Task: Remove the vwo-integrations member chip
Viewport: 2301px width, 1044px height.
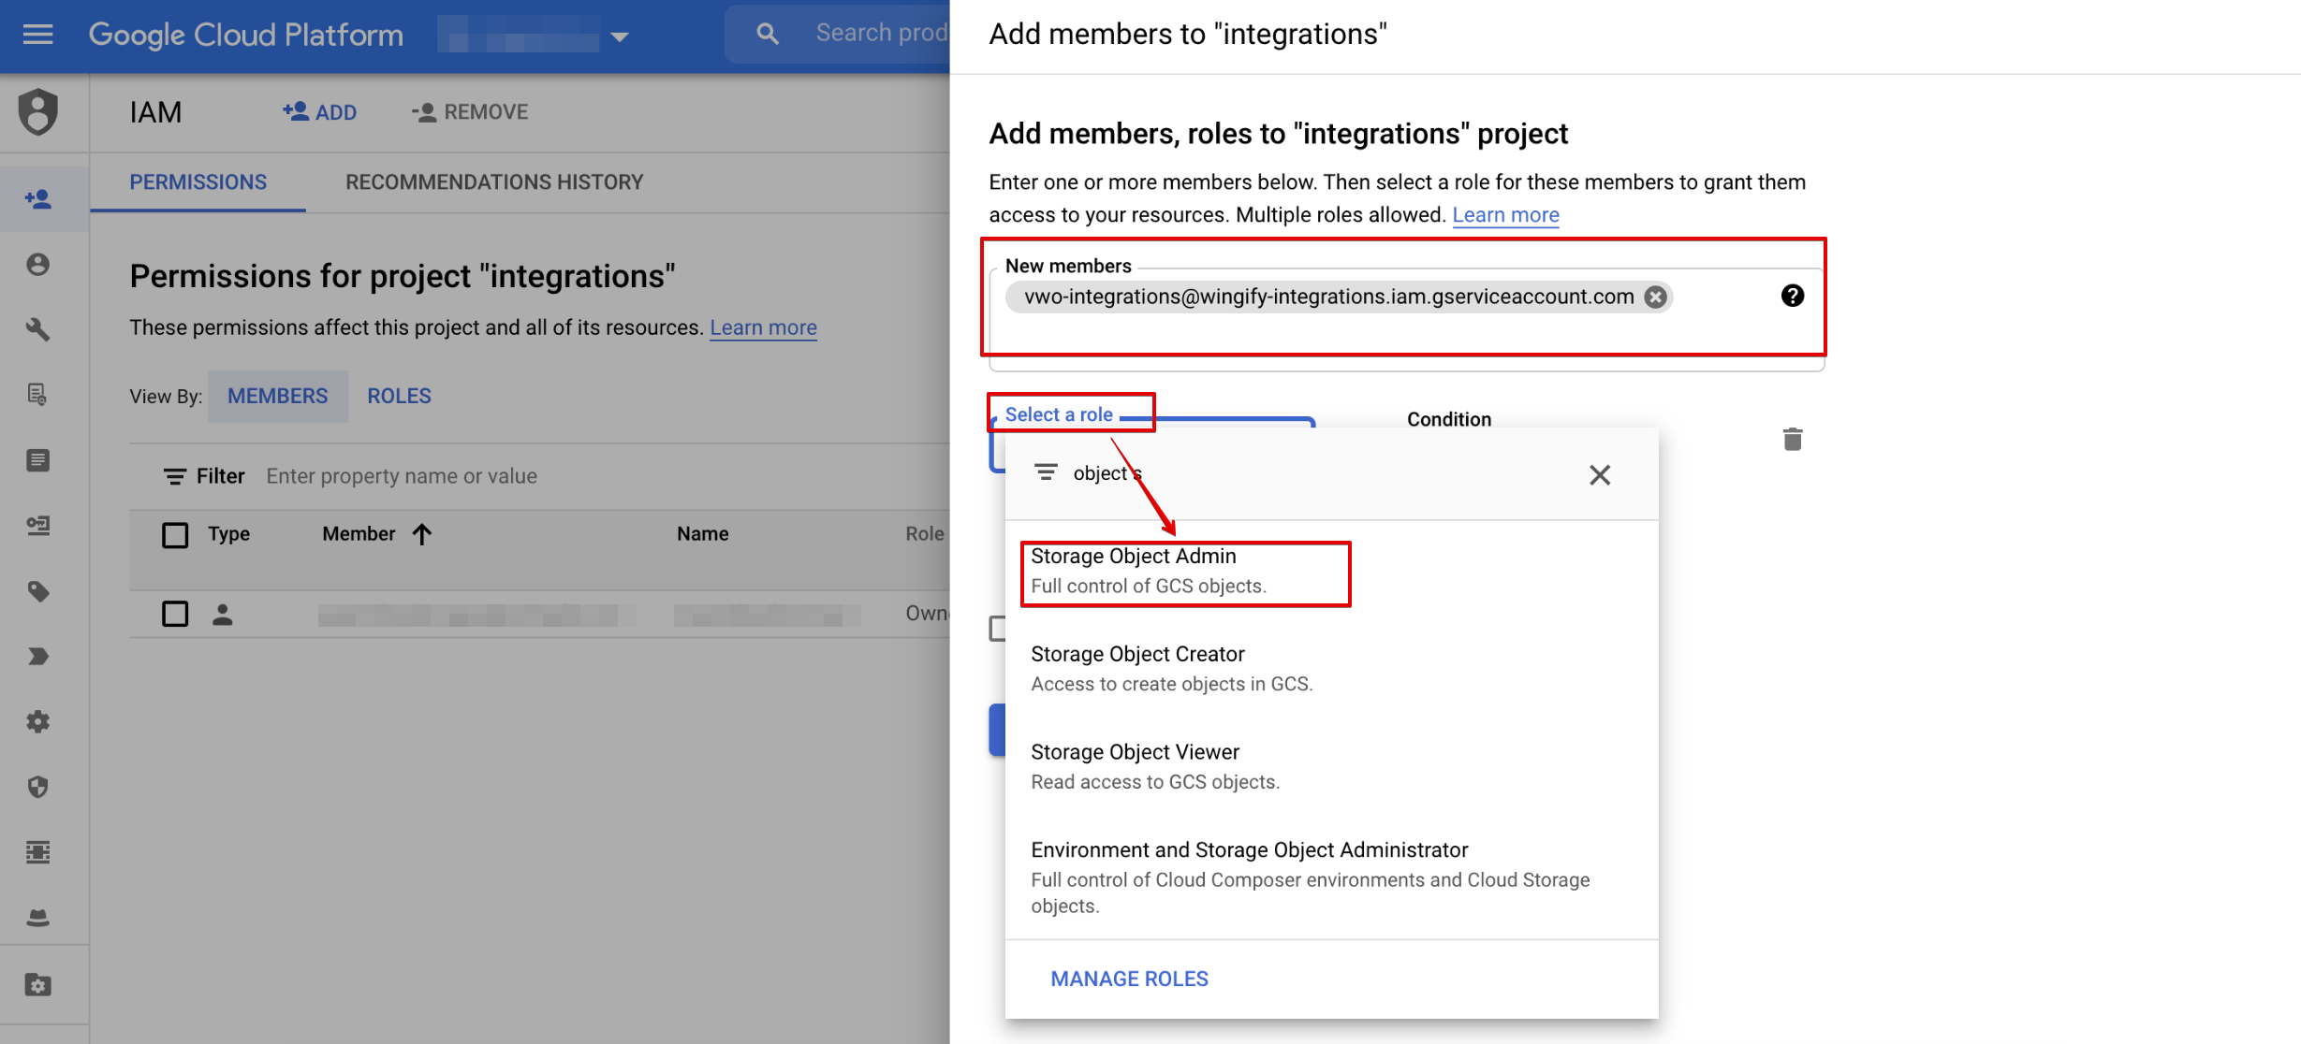Action: coord(1656,297)
